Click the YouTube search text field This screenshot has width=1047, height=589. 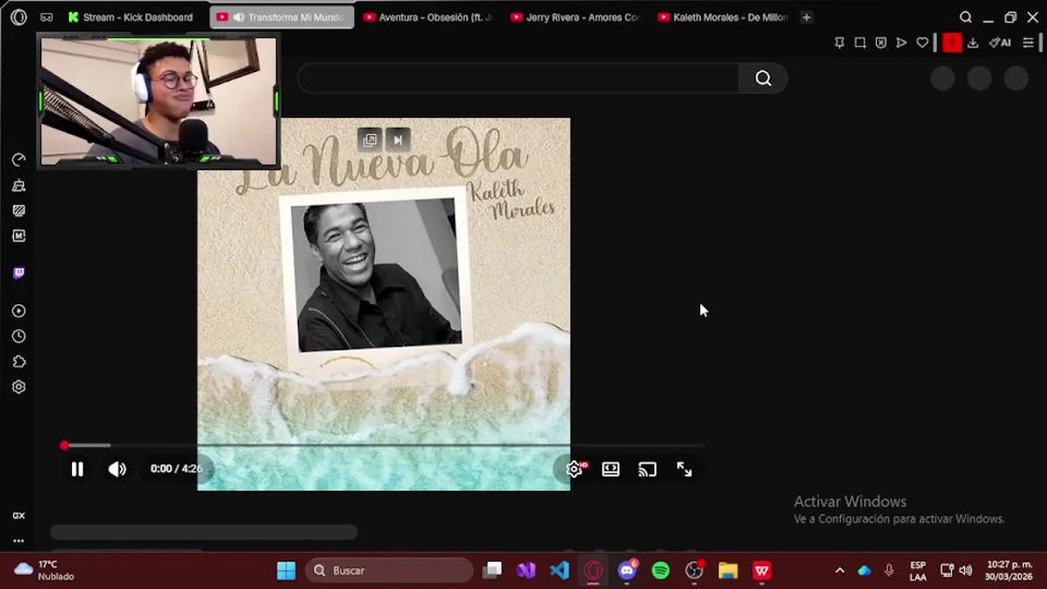click(519, 78)
